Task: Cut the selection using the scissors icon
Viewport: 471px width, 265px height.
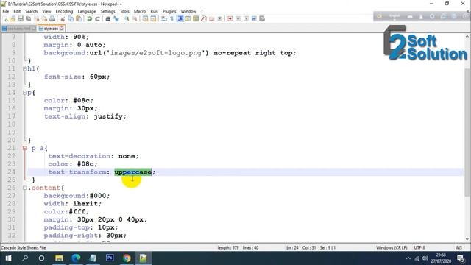Action: 63,18
